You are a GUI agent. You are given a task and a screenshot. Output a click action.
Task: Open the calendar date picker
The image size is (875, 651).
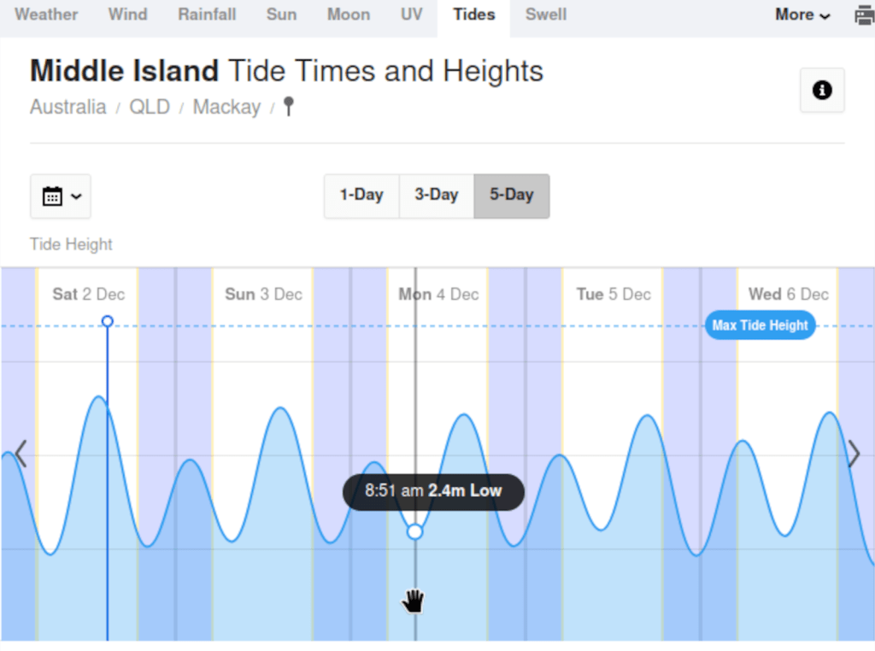pyautogui.click(x=61, y=196)
